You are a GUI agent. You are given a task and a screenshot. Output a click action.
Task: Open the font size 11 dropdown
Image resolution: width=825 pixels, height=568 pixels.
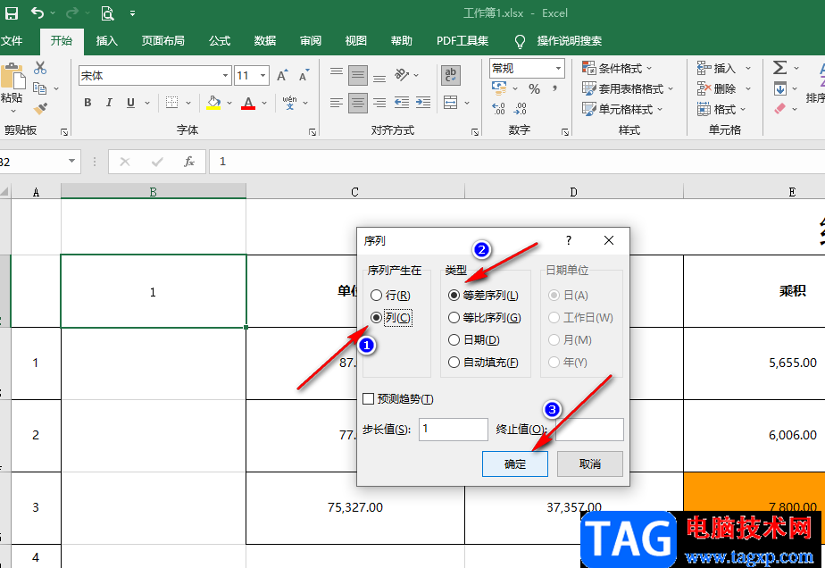(262, 76)
